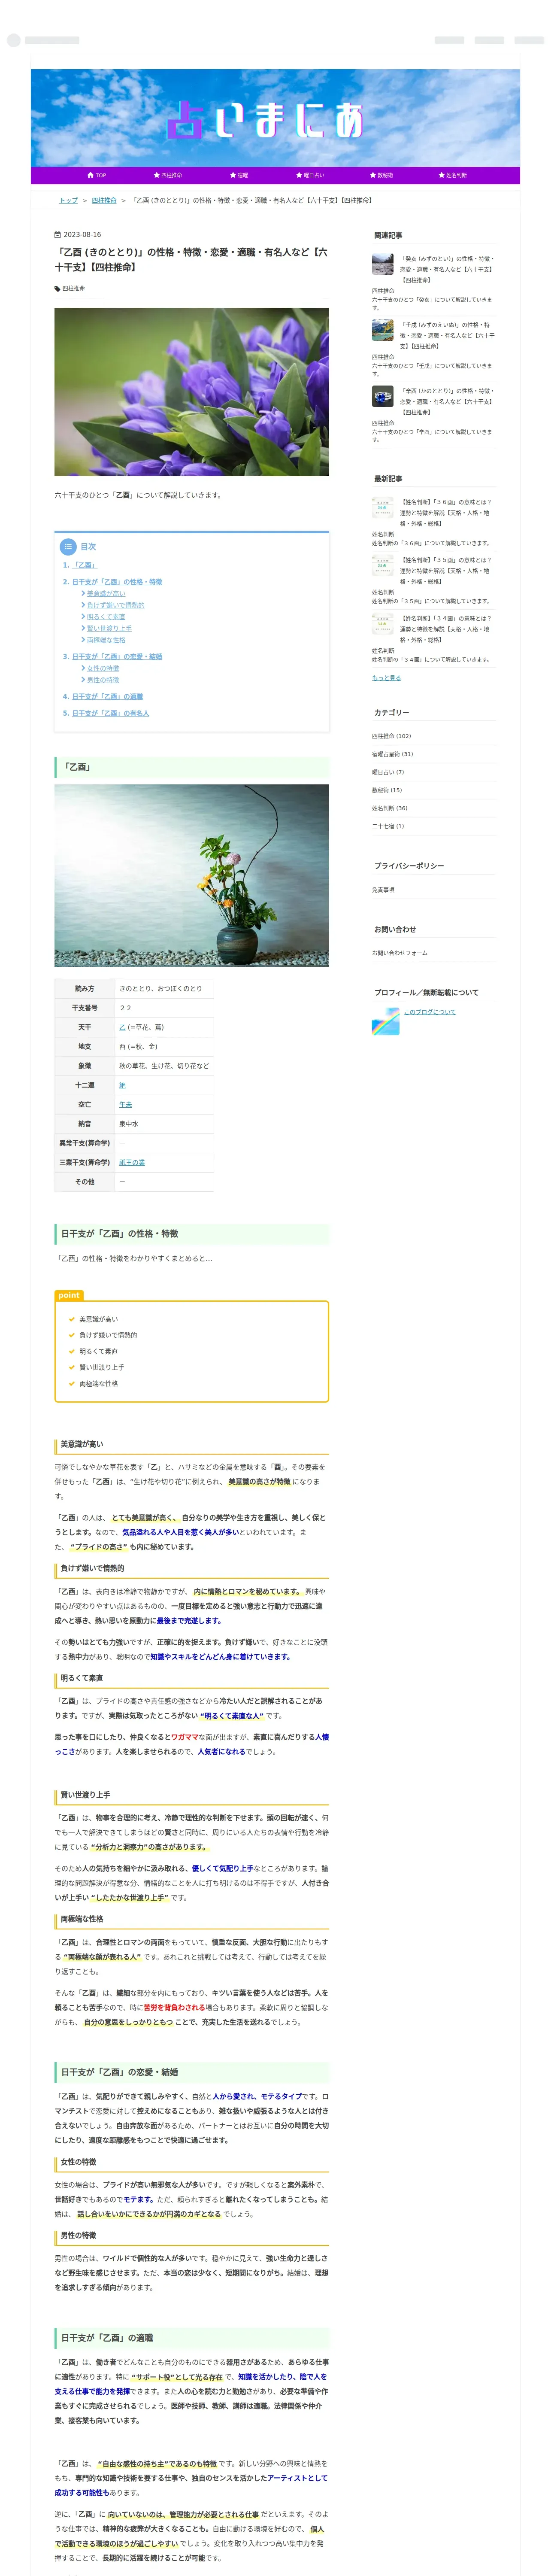Open the 数秘術 nav menu item
This screenshot has width=551, height=2576.
coord(382,175)
